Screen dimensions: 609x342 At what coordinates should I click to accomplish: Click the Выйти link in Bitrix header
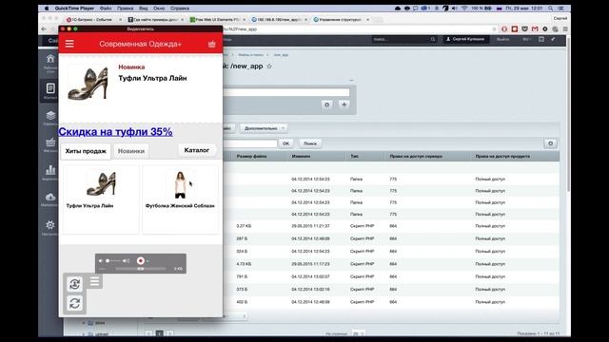(503, 40)
